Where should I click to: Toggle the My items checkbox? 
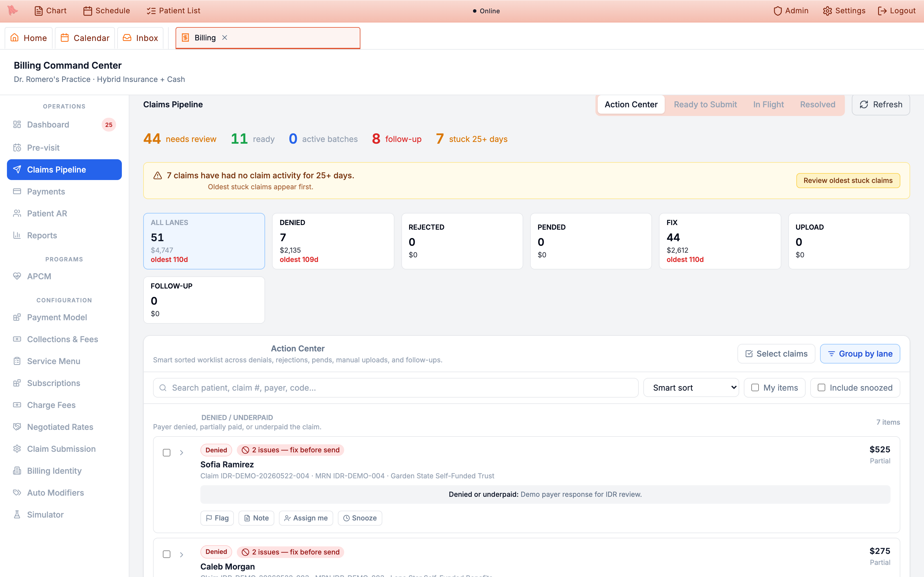[755, 388]
